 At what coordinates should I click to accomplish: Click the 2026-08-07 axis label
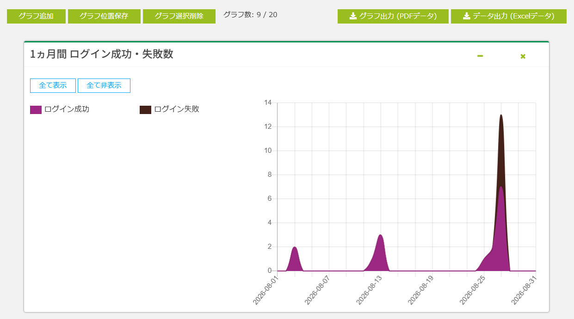pyautogui.click(x=318, y=290)
